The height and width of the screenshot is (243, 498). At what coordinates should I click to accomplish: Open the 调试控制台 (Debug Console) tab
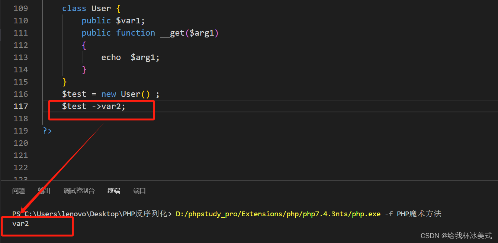tap(79, 191)
